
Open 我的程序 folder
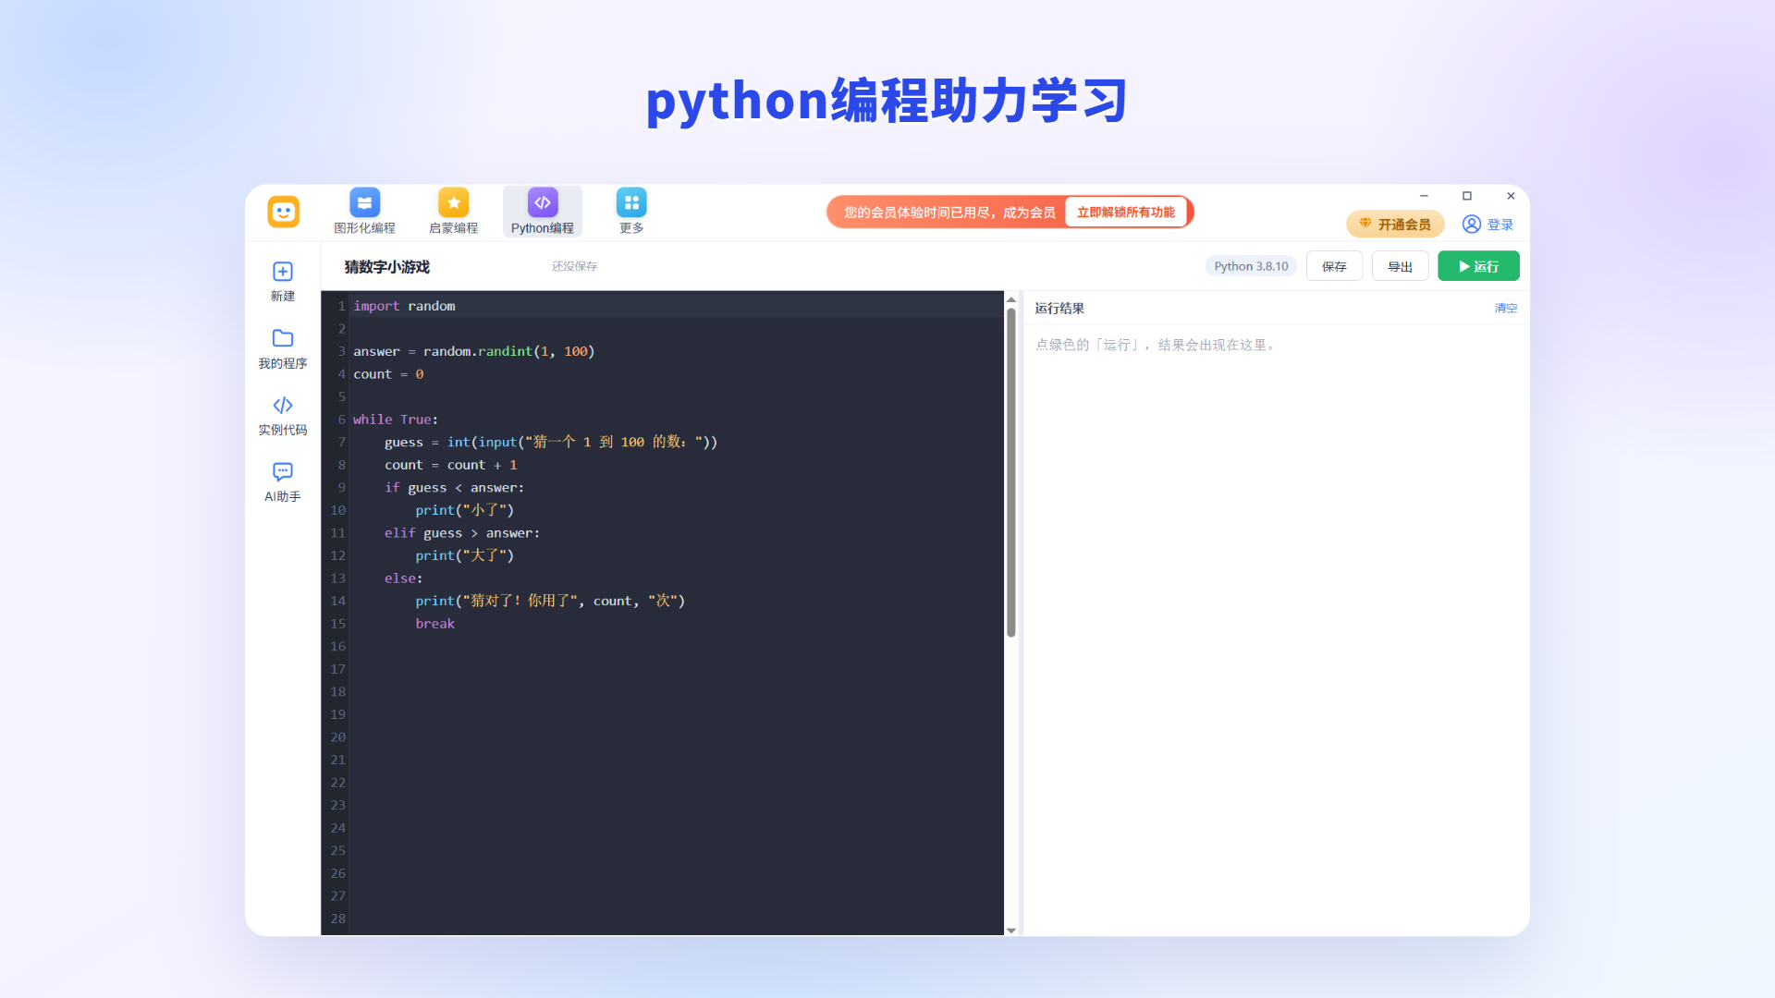[283, 349]
